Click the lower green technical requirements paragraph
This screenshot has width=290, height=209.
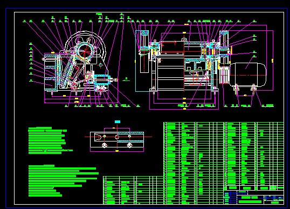(x=64, y=181)
